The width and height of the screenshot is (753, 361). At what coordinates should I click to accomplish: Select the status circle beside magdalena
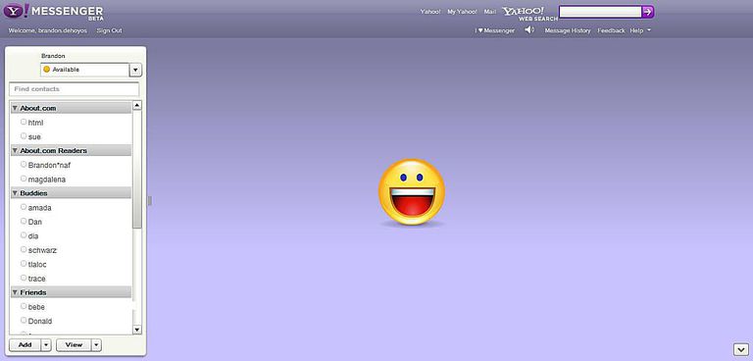pos(24,179)
